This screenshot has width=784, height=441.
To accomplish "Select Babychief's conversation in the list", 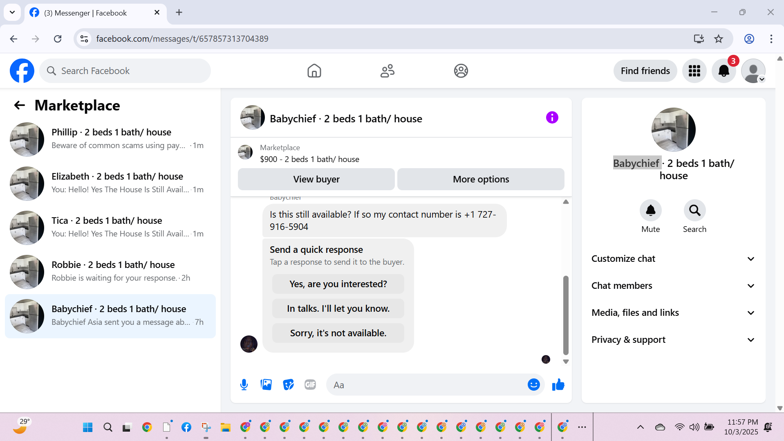I will 110,316.
